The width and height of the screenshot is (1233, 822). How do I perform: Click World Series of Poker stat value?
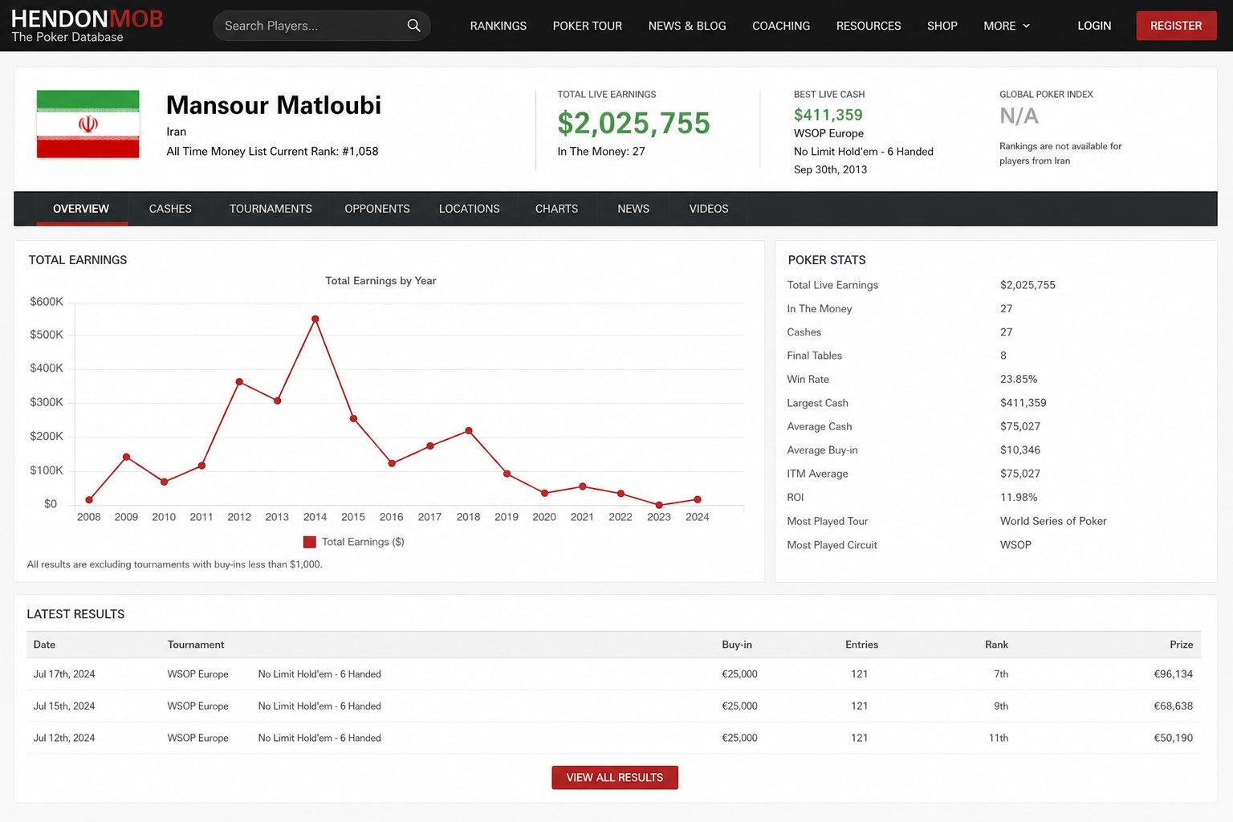click(1053, 521)
